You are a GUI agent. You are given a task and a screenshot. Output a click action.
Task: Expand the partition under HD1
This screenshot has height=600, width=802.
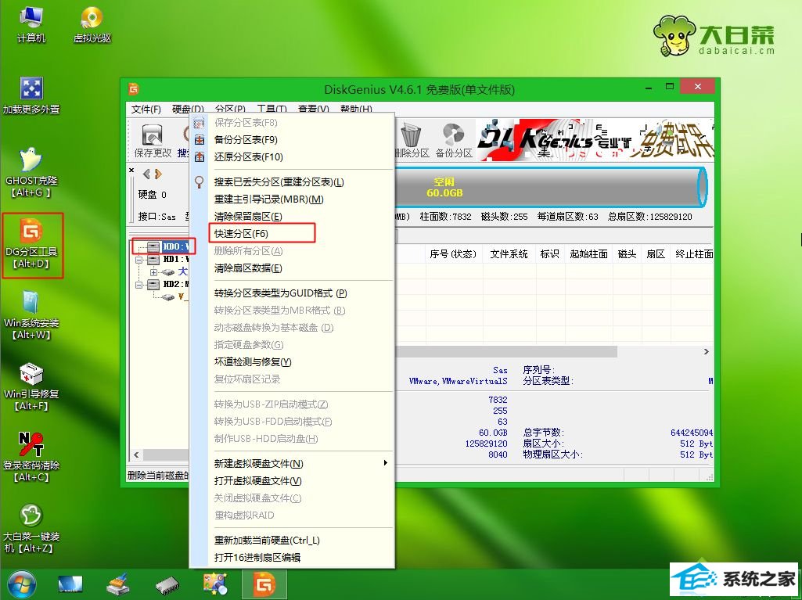[x=153, y=272]
